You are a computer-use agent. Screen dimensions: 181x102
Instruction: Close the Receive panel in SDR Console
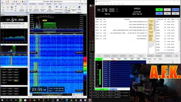tap(28, 15)
